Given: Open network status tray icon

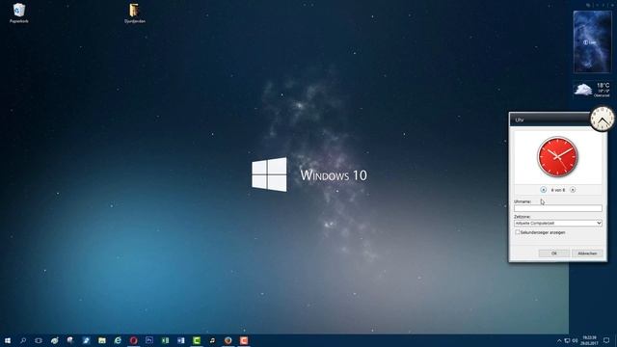Looking at the screenshot, I should (x=567, y=340).
